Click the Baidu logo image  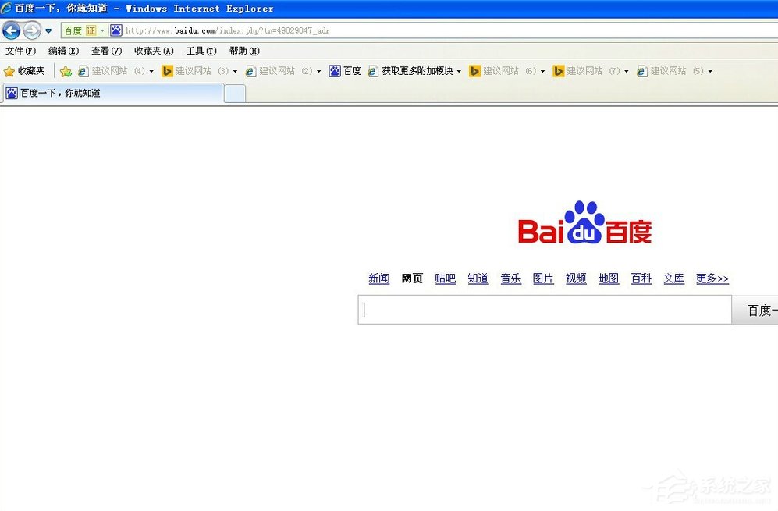[x=584, y=223]
